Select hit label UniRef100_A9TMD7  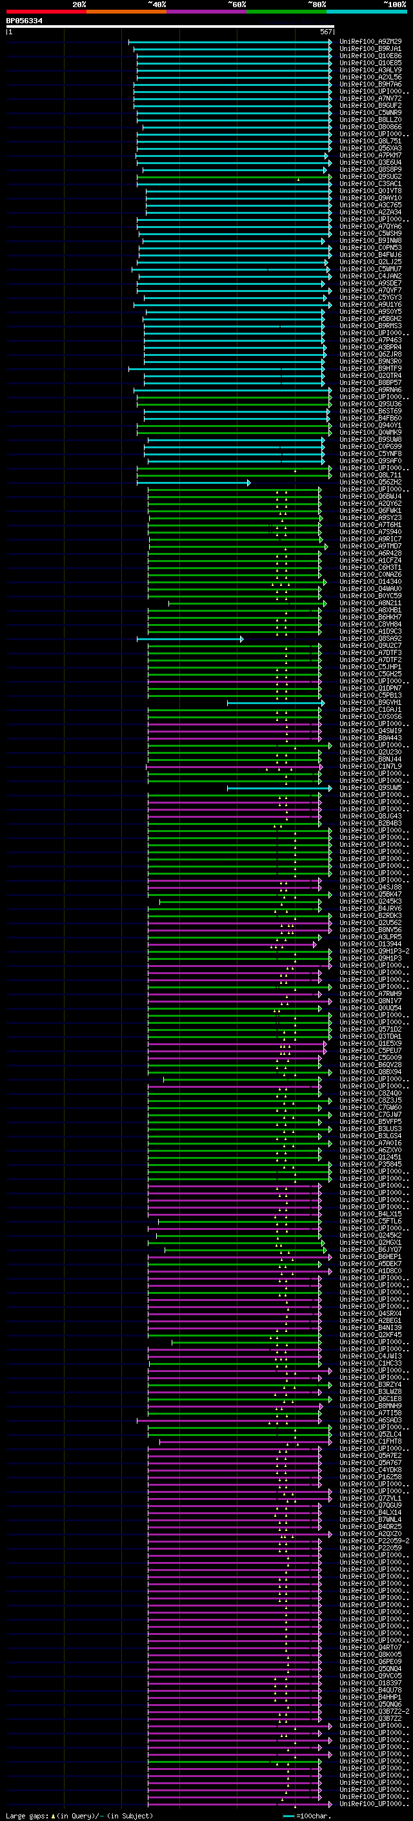(x=370, y=546)
